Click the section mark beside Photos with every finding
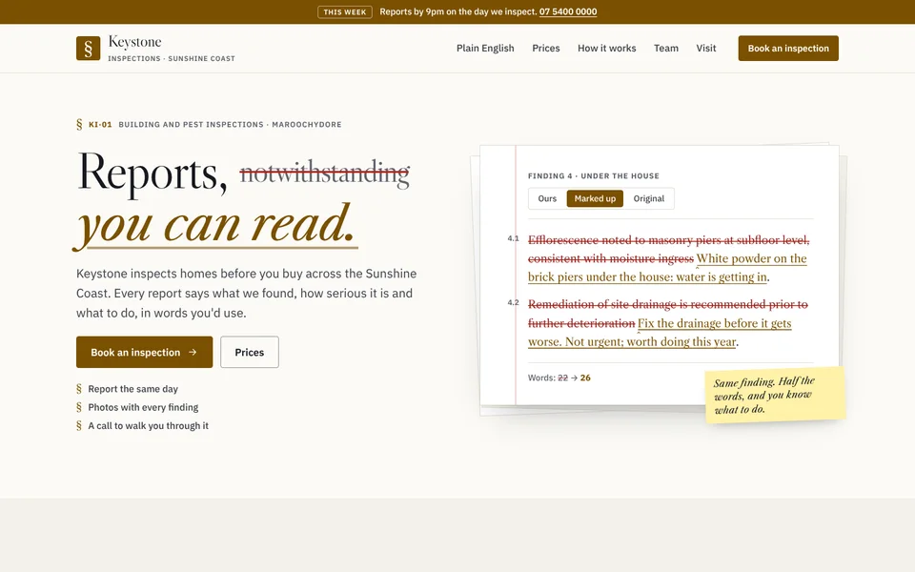 (x=79, y=407)
